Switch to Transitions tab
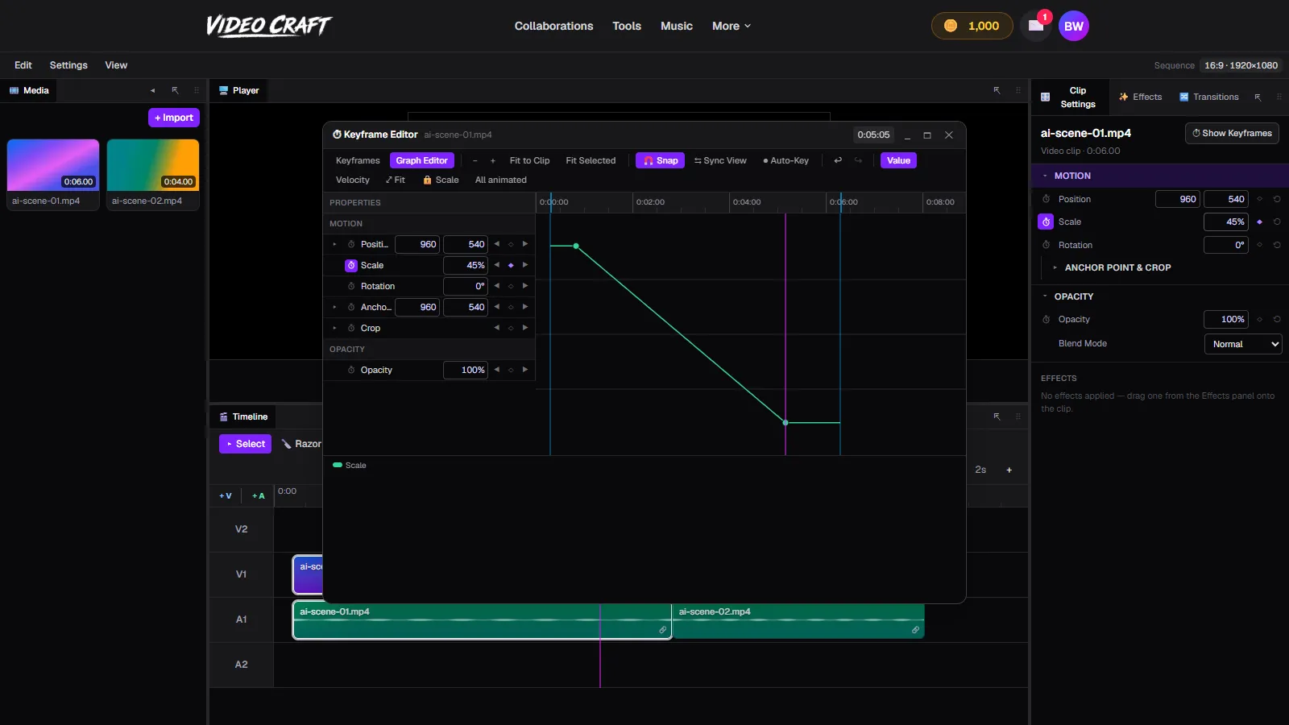Screen dimensions: 1289x725 pos(1209,97)
